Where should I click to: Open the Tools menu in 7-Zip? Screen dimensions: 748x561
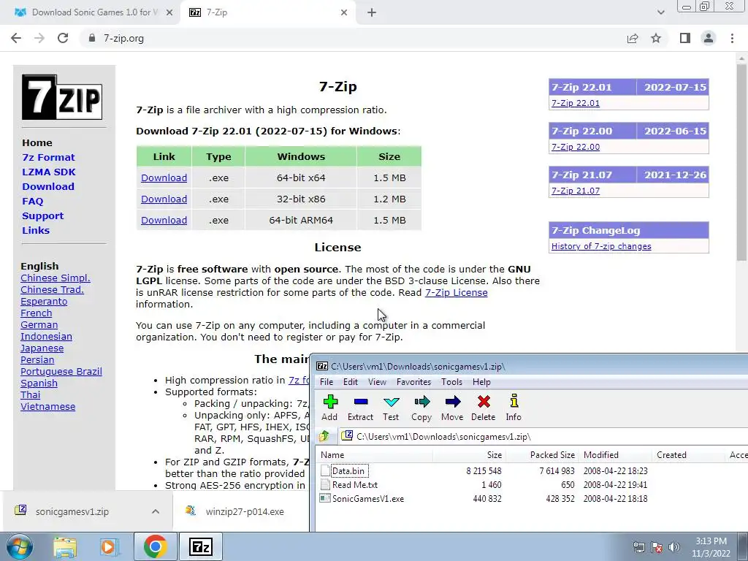(x=451, y=381)
